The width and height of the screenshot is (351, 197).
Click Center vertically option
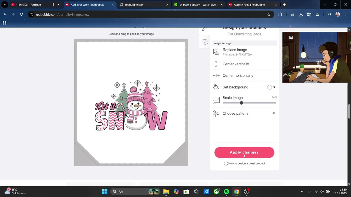(x=244, y=64)
